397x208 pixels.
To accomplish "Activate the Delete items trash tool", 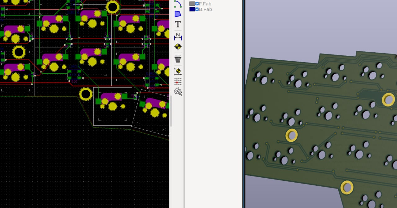I will click(178, 59).
